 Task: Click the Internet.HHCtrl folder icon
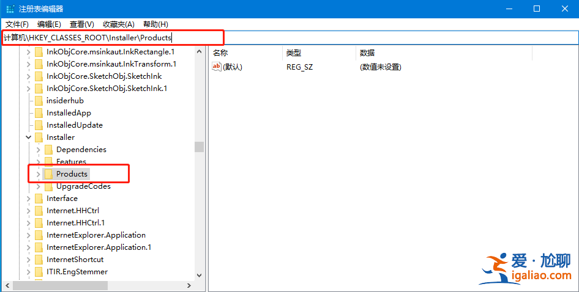(39, 211)
